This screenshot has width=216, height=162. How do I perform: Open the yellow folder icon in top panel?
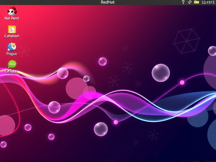(x=197, y=2)
